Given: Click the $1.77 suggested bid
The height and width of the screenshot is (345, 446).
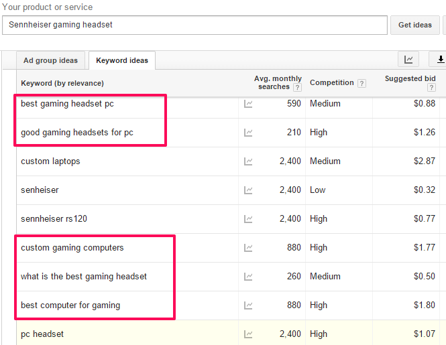Looking at the screenshot, I should [x=425, y=247].
